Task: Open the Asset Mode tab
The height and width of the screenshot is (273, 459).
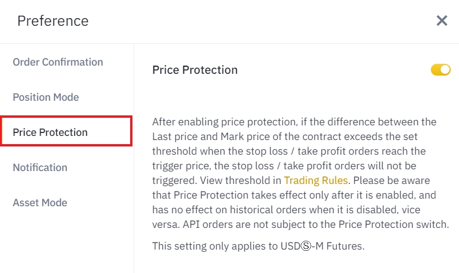Action: click(40, 203)
